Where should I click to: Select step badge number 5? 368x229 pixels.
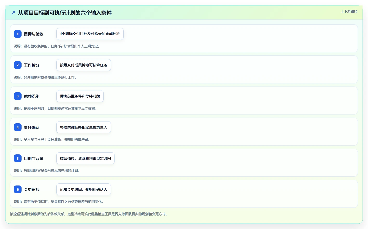coord(18,158)
